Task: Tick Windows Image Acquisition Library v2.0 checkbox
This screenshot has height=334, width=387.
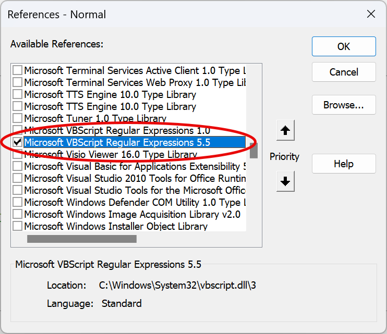Action: [18, 214]
